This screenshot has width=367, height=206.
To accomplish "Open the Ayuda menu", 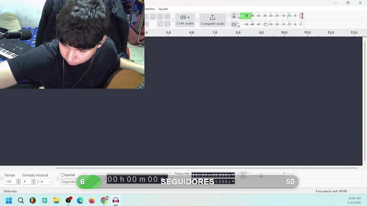I will pyautogui.click(x=163, y=9).
